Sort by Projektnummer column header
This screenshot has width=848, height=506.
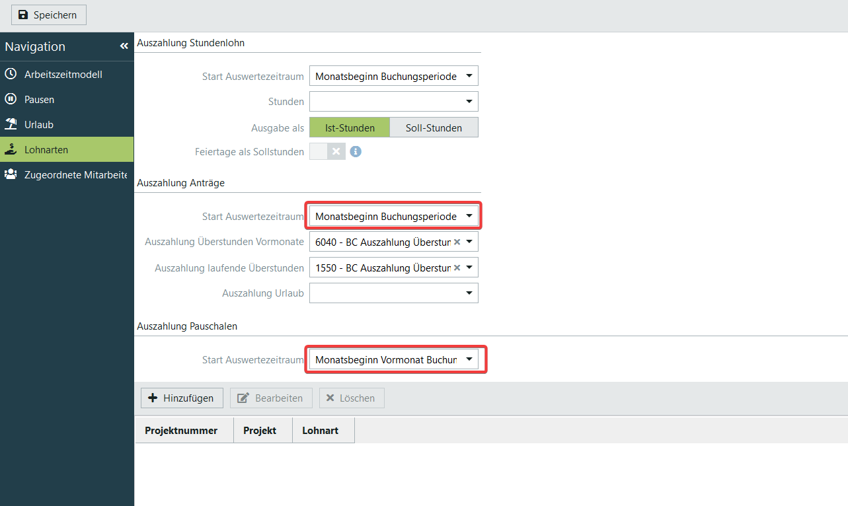click(181, 430)
